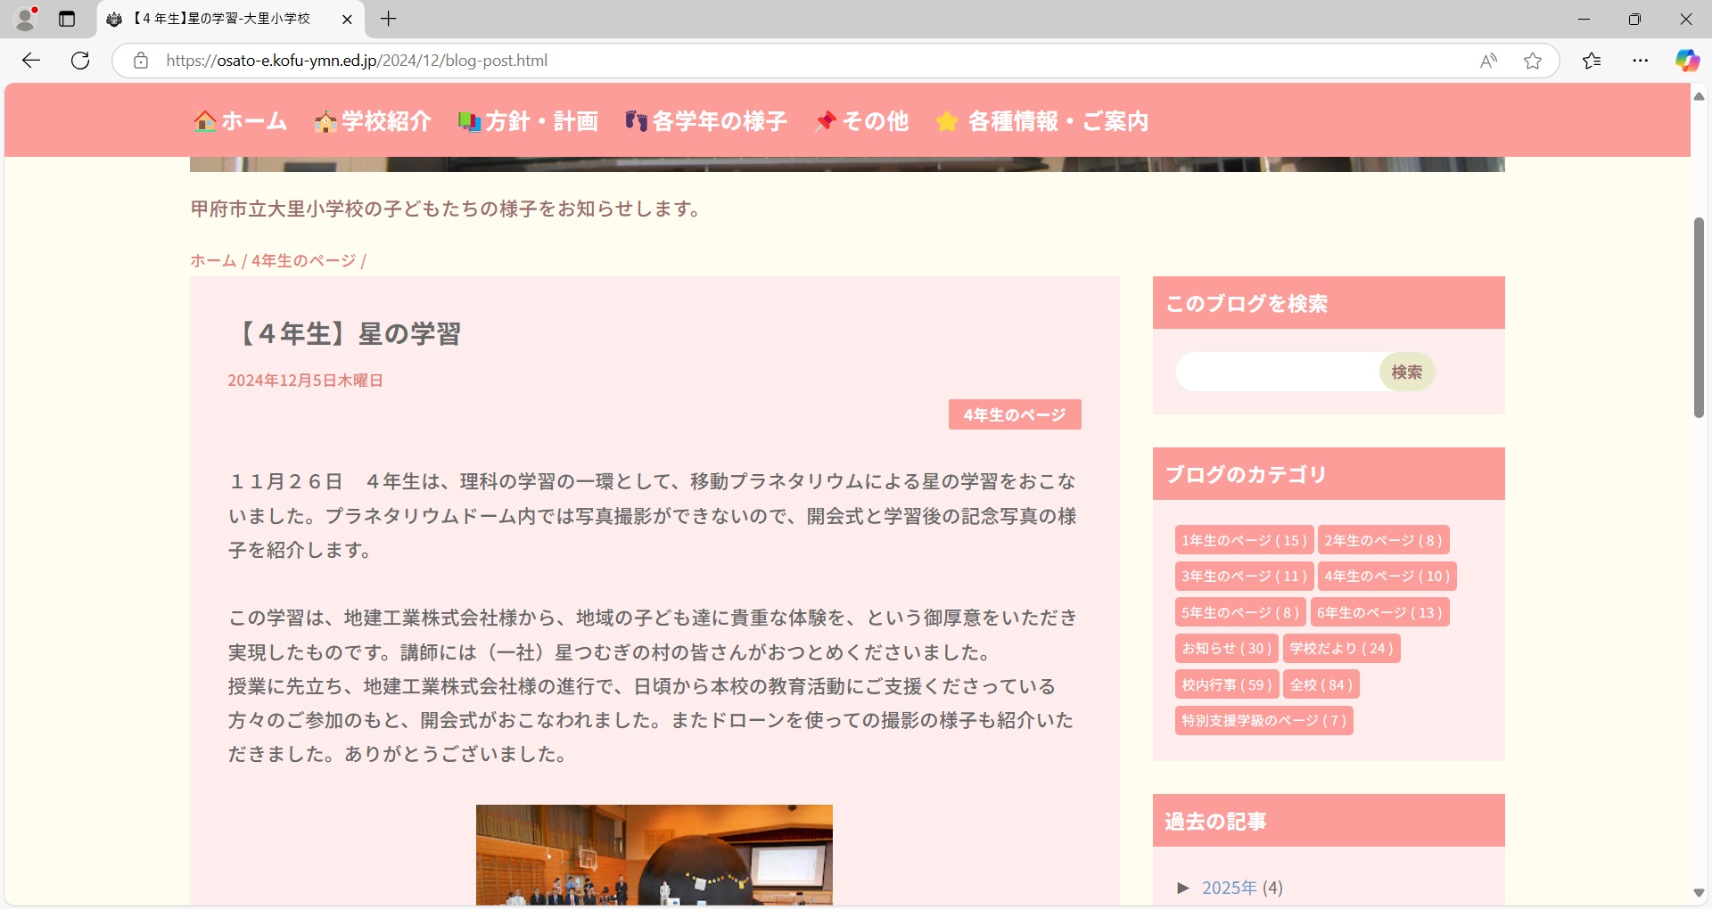Click the page scrollbar down arrow
Image resolution: width=1712 pixels, height=909 pixels.
click(x=1700, y=893)
